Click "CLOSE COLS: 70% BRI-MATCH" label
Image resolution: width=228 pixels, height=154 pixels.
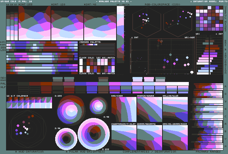tap(97, 73)
